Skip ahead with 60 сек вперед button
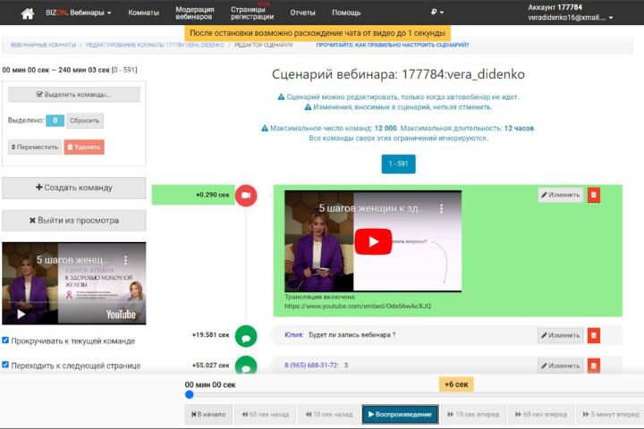 (x=541, y=414)
